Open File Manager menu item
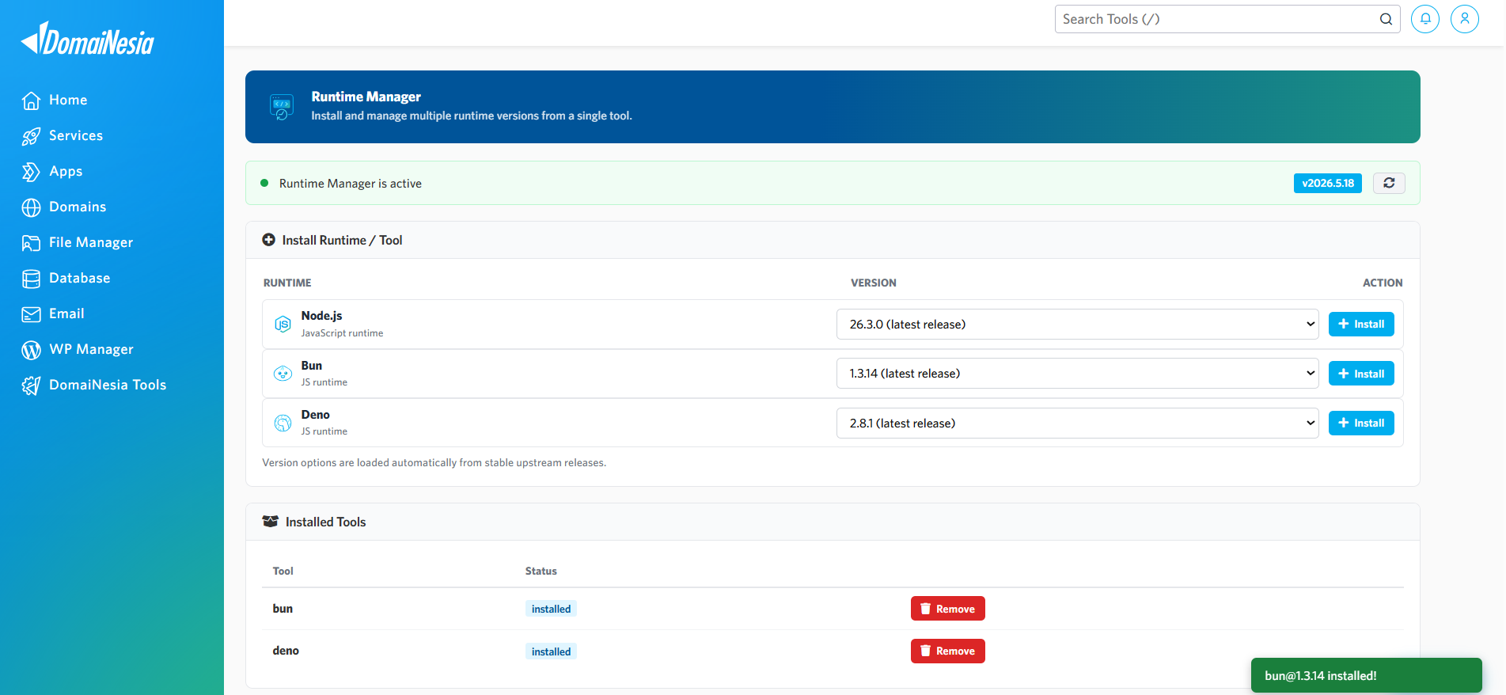Screen dimensions: 1506x695 point(91,243)
